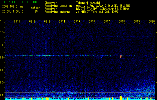Viewport: 157px width, 100px height.
Task: Click the 0612 time marker
Action: point(32,21)
